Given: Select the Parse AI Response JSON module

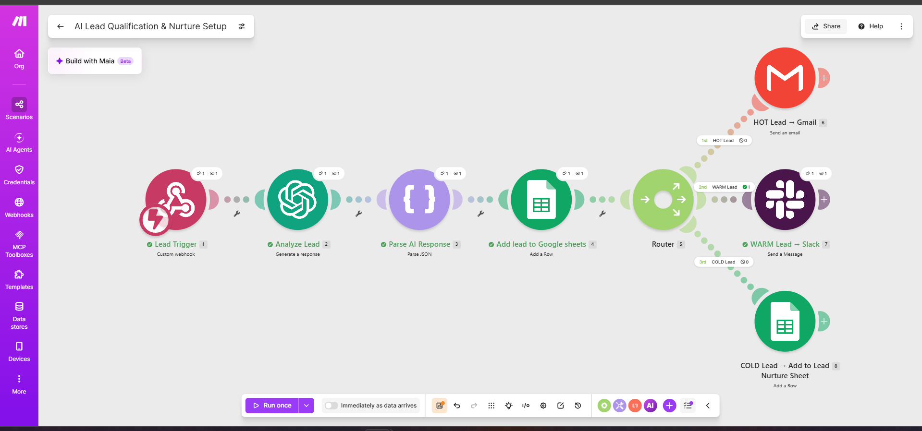Looking at the screenshot, I should point(419,200).
